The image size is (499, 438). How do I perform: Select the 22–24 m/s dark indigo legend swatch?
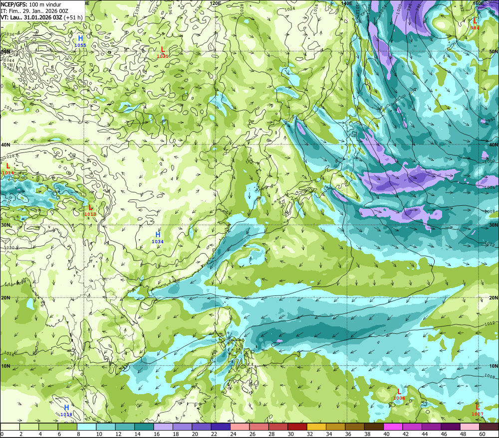tap(221, 427)
